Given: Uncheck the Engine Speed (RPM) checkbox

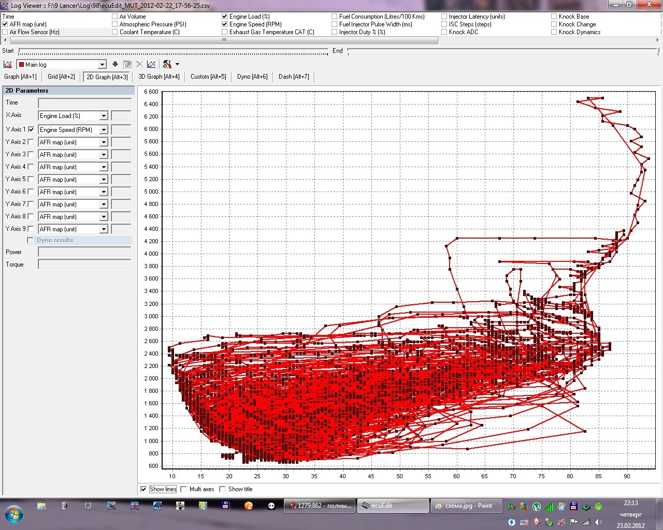Looking at the screenshot, I should pyautogui.click(x=225, y=24).
